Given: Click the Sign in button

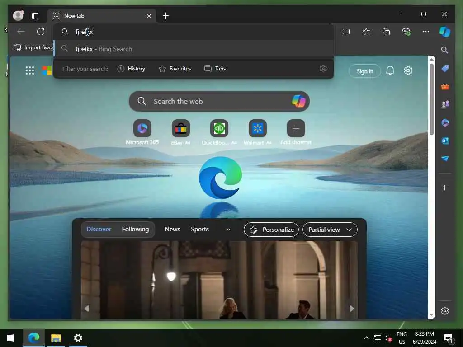Looking at the screenshot, I should (365, 71).
